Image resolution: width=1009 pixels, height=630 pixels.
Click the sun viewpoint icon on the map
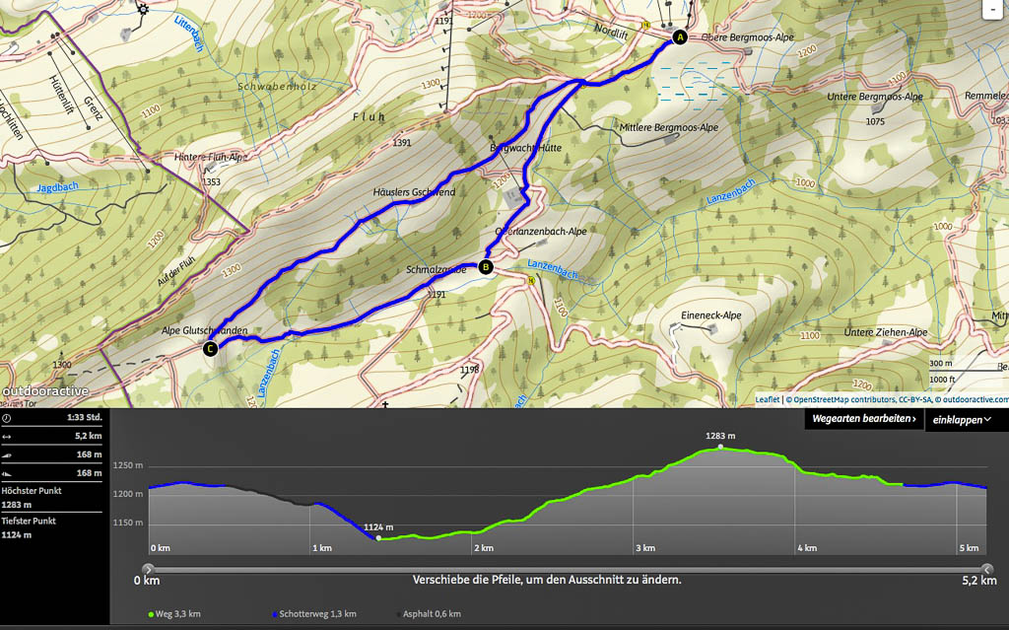click(x=143, y=9)
